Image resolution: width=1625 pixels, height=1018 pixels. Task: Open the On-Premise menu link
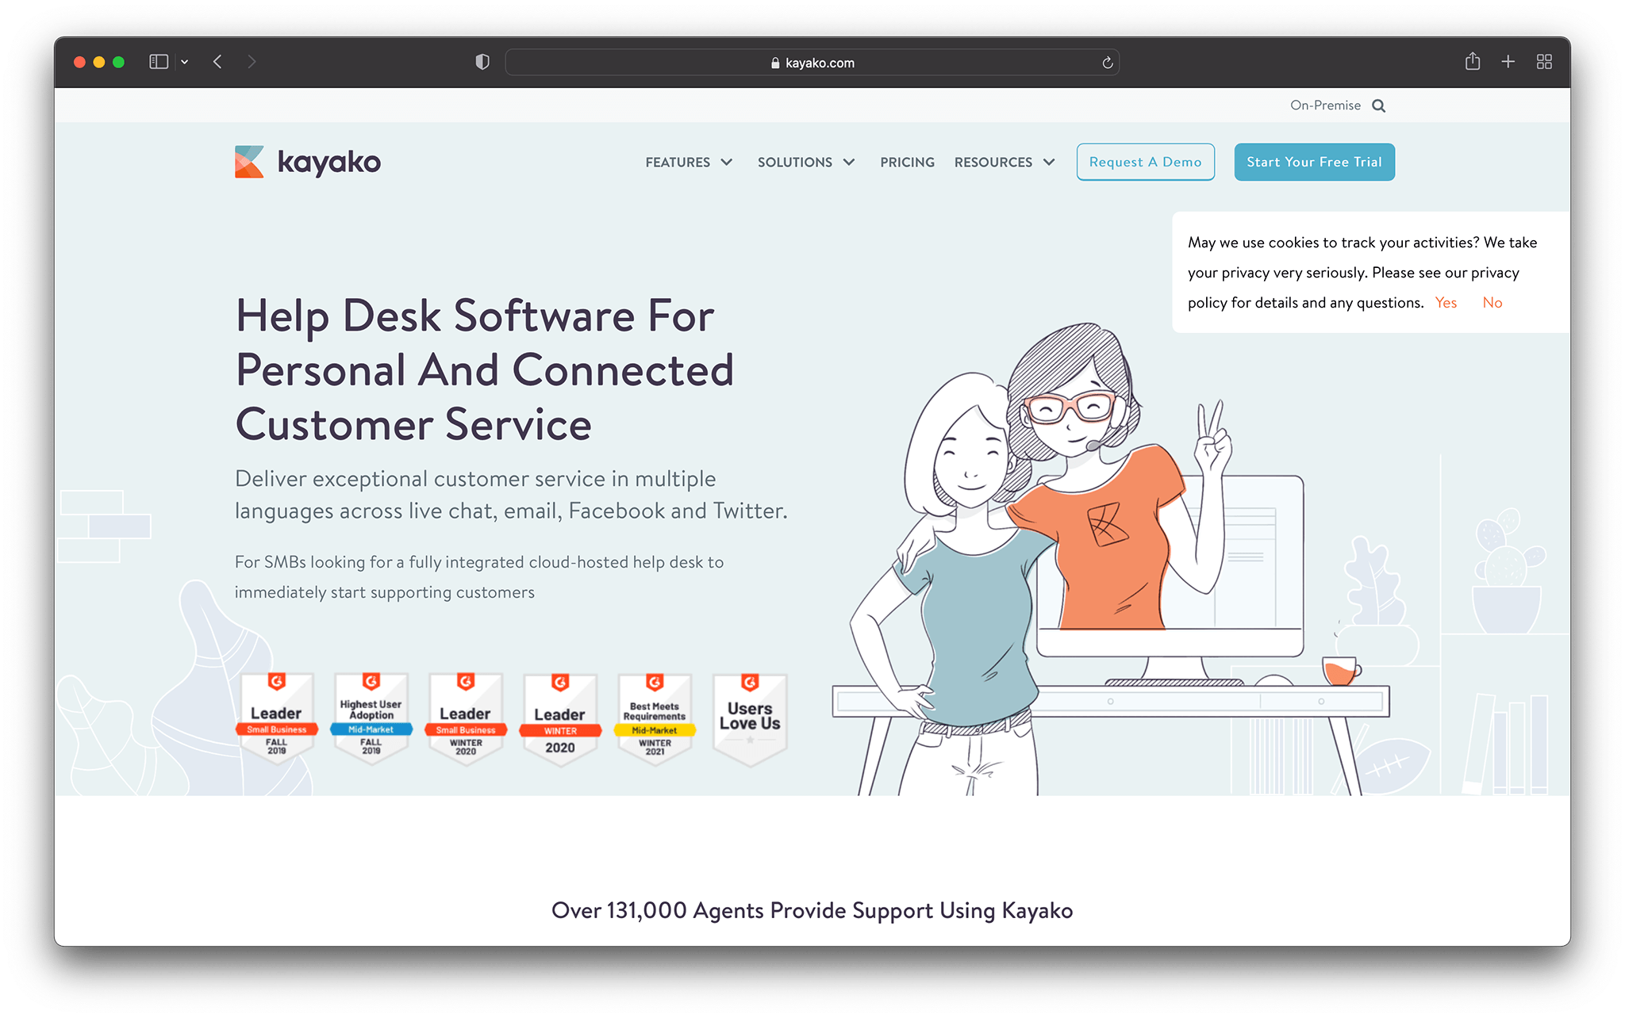point(1325,105)
